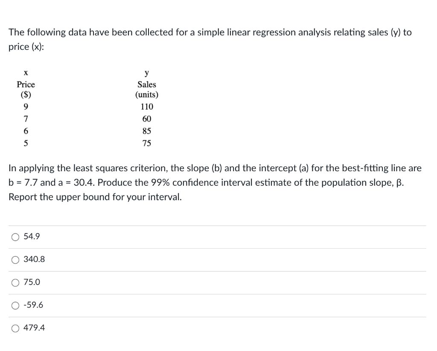Click the topmost answer option row
437x351 pixels.
(x=213, y=237)
